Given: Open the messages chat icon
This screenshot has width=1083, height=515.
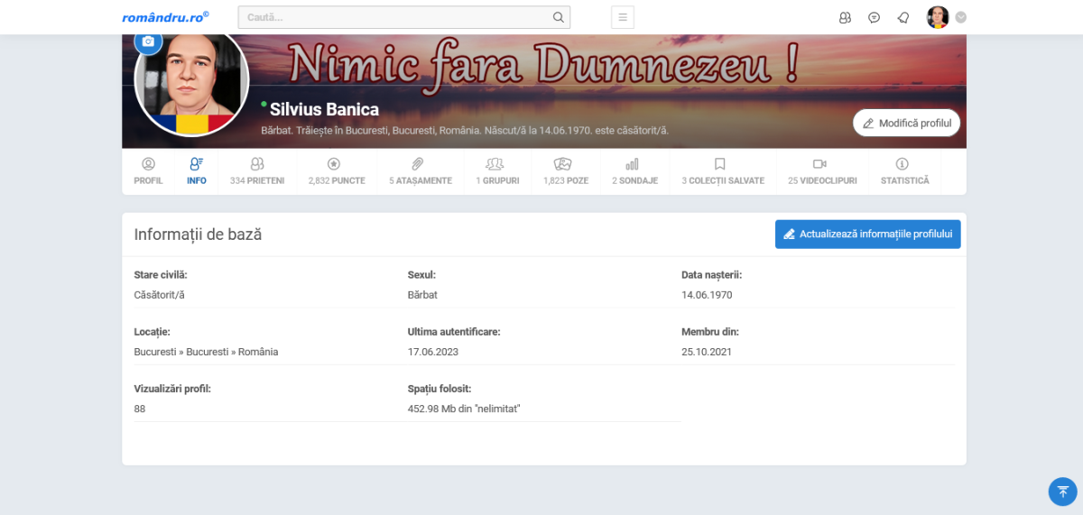Looking at the screenshot, I should coord(874,17).
